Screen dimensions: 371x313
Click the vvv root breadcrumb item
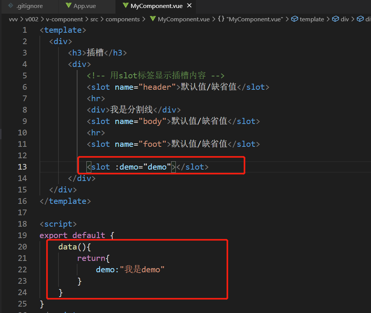(13, 19)
